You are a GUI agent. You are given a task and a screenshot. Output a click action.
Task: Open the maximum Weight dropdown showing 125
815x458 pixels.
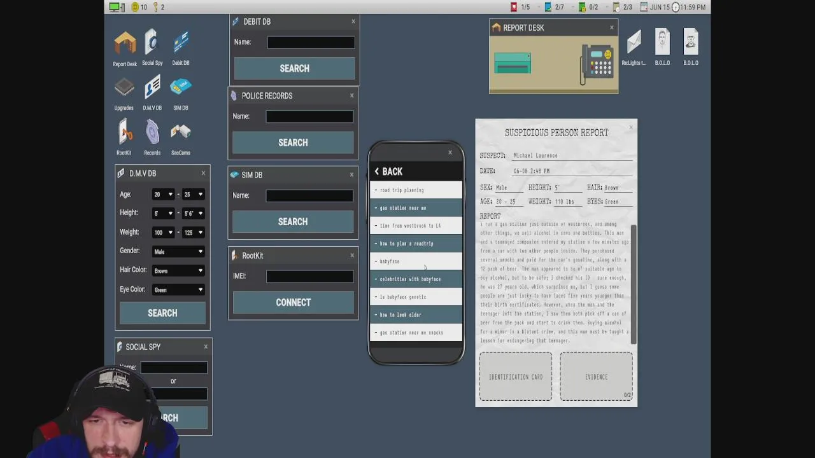[x=194, y=232]
